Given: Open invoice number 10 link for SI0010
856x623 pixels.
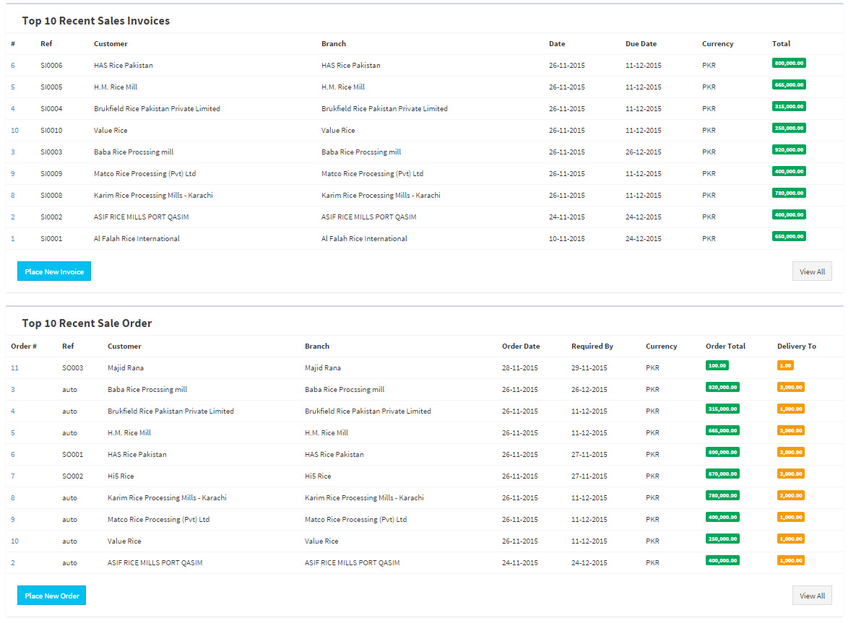Looking at the screenshot, I should click(x=14, y=131).
